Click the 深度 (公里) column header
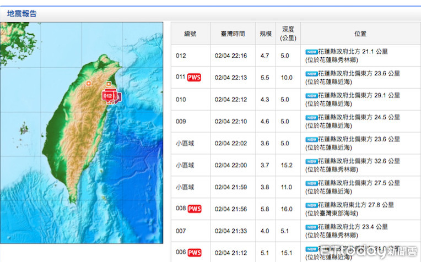This screenshot has height=262, width=421. (x=288, y=34)
